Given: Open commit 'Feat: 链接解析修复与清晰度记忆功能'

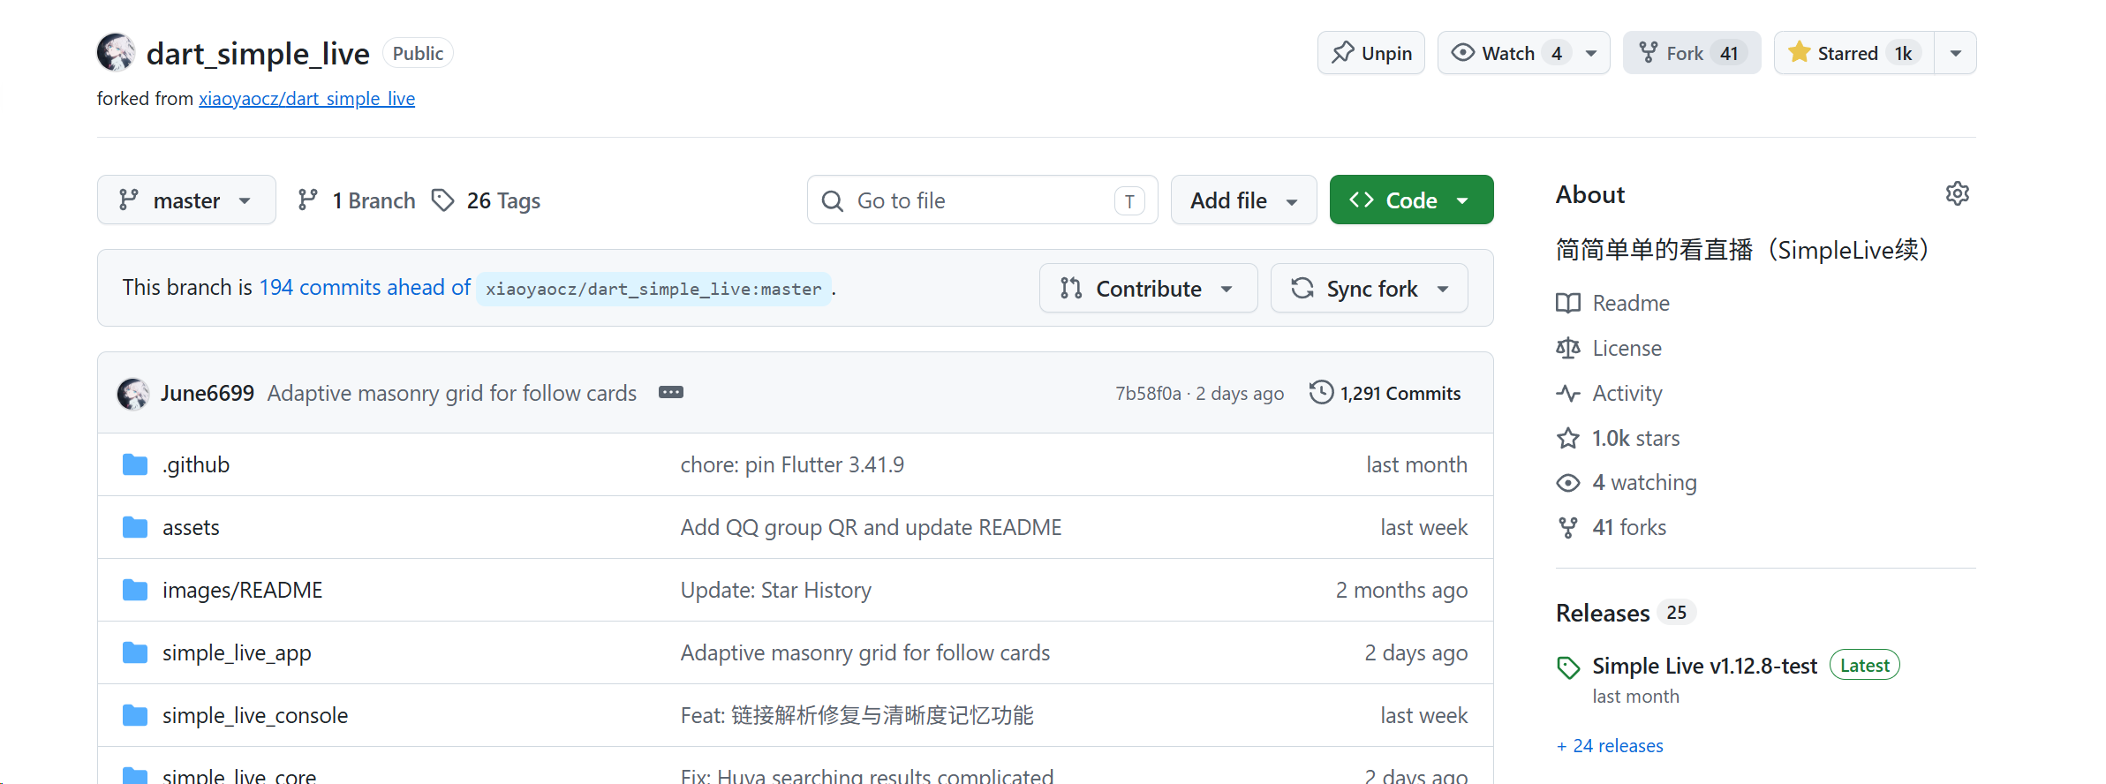Looking at the screenshot, I should tap(857, 715).
